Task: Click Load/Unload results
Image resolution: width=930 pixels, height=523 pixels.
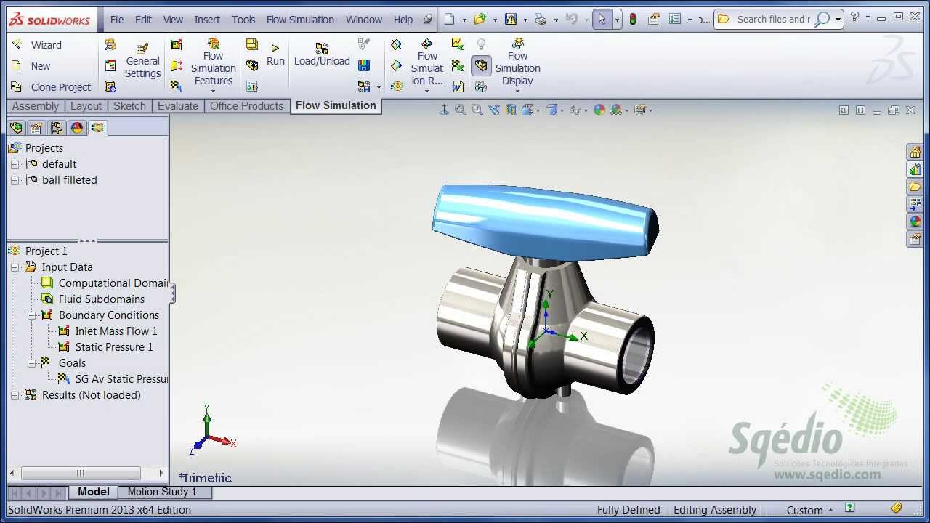Action: [322, 55]
